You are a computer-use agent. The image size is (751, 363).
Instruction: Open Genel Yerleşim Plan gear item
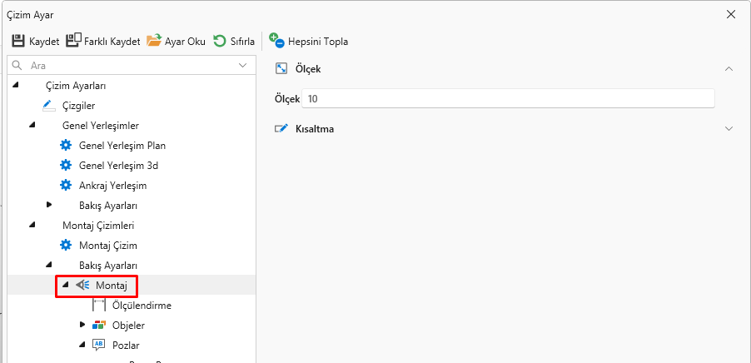66,146
